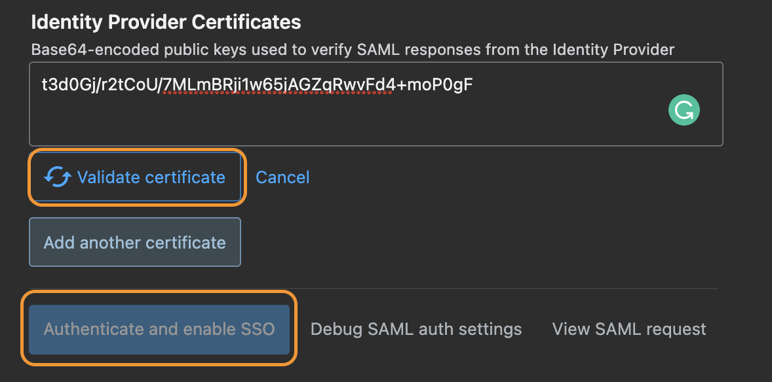Viewport: 772px width, 382px height.
Task: Cancel the certificate edit
Action: tap(282, 177)
